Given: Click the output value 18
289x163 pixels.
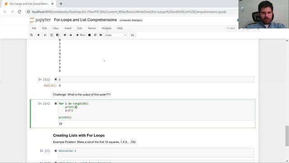Looking at the screenshot, I should click(61, 124).
